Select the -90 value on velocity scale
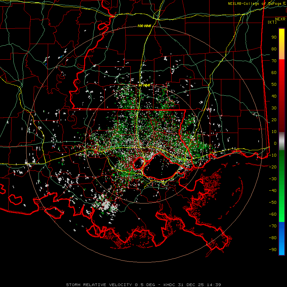Image resolution: width=287 pixels, height=287 pixels. 273,250
